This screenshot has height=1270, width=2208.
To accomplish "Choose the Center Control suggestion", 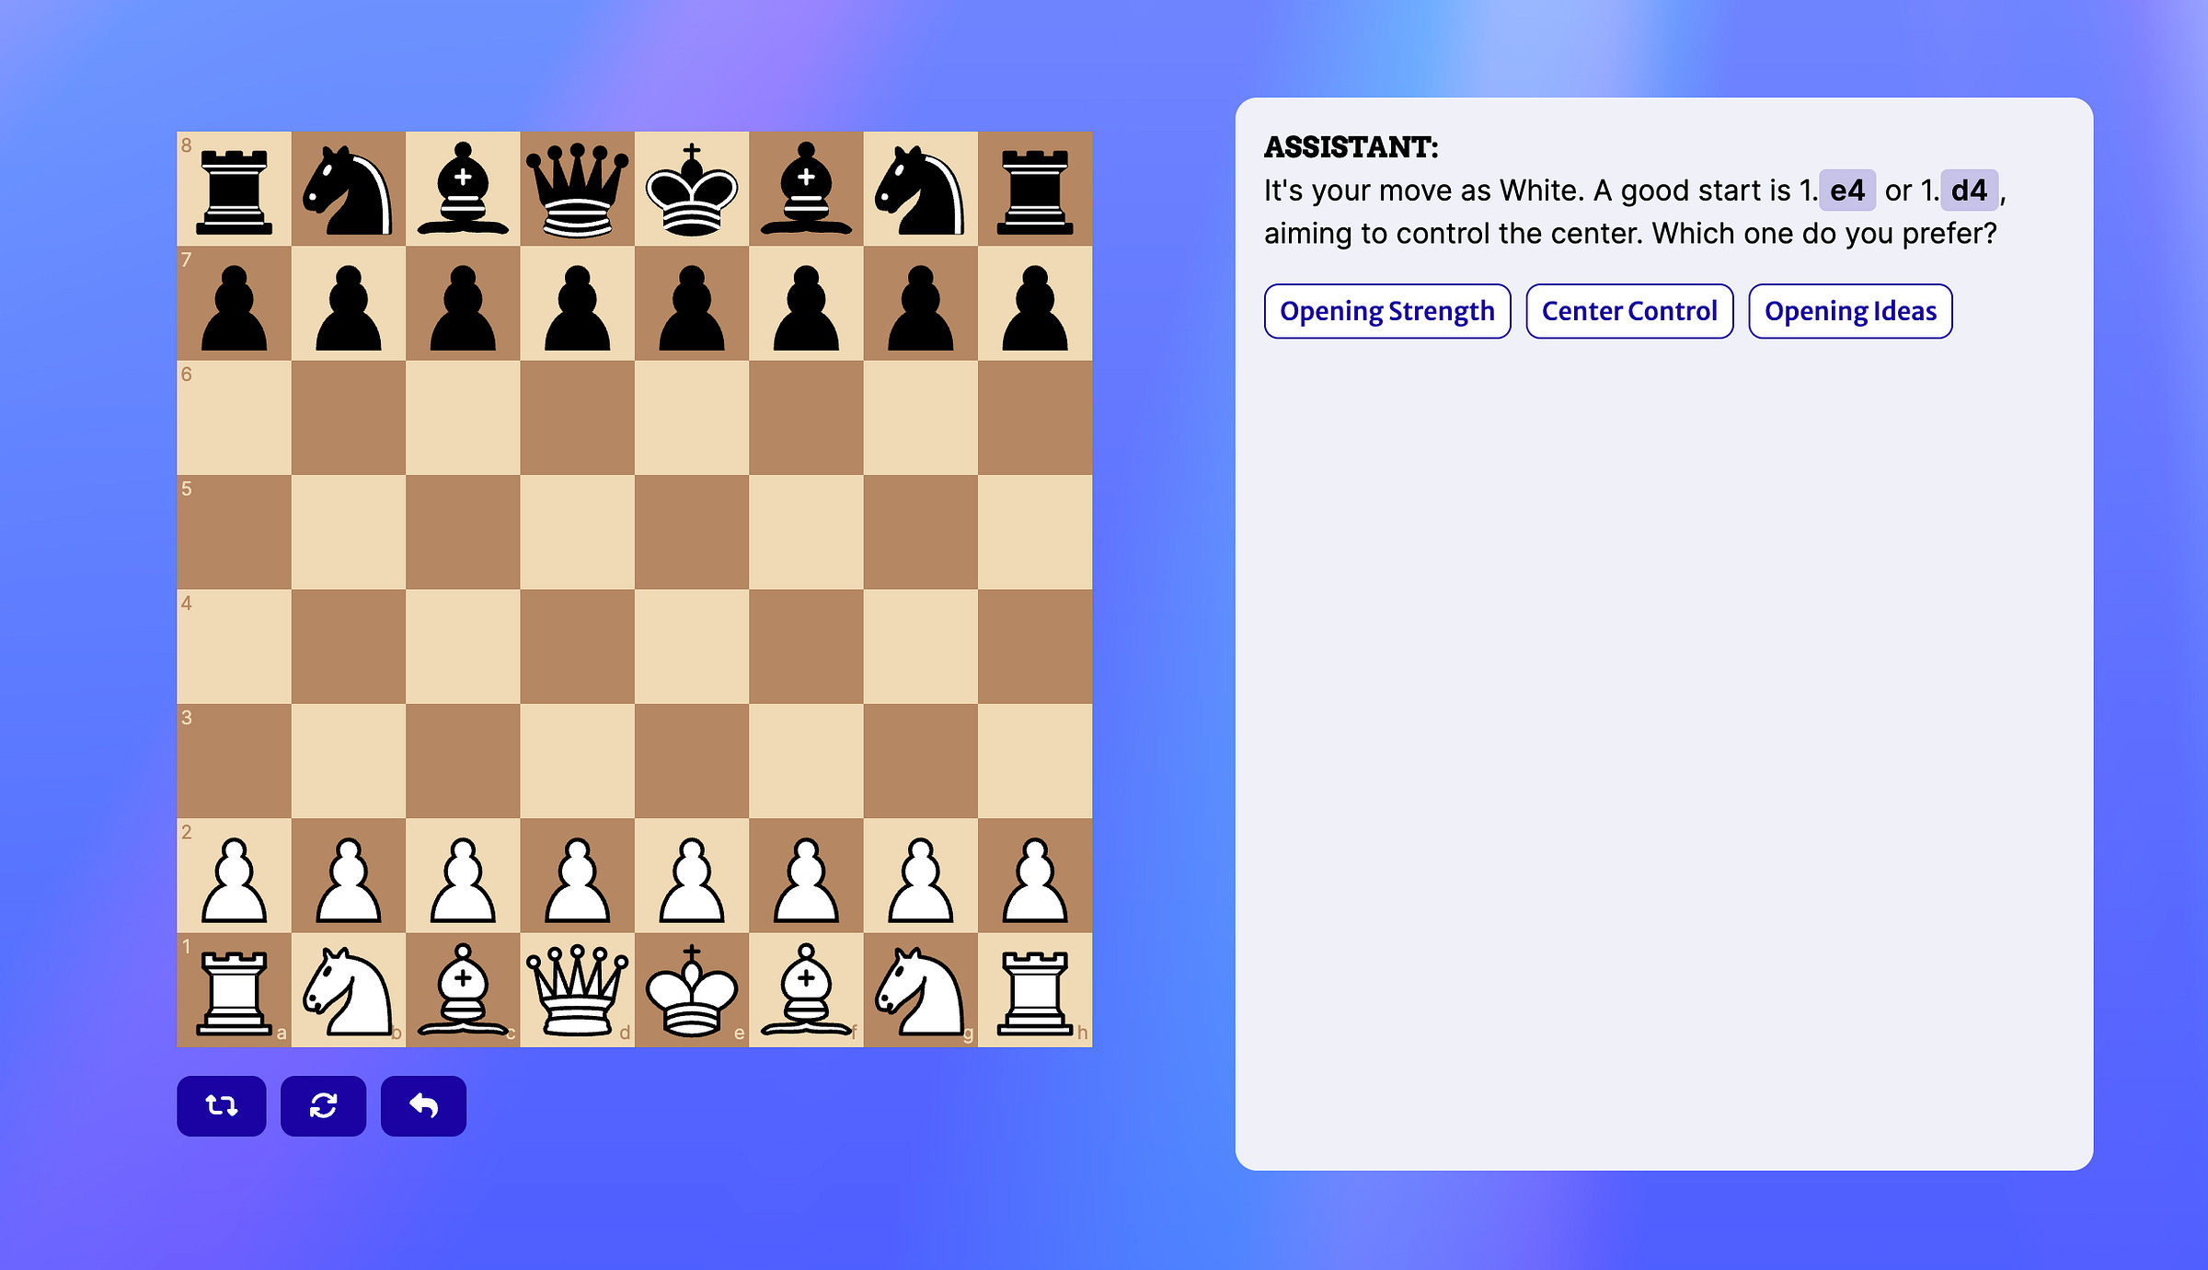I will click(1628, 311).
